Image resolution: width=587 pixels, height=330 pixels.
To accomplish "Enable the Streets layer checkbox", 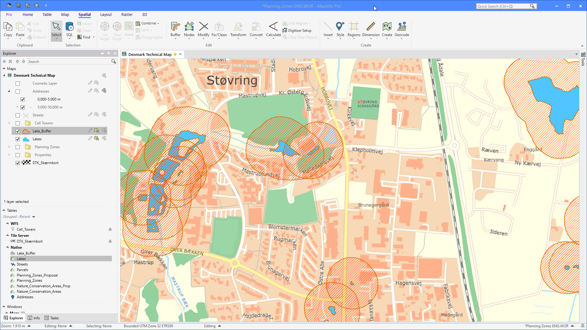I will pos(18,115).
